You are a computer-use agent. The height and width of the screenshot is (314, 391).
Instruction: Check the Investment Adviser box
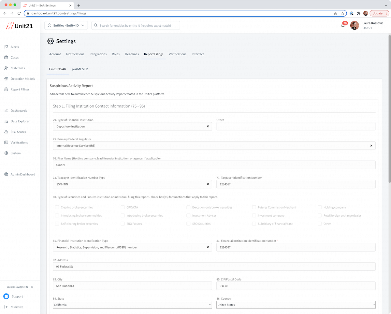[x=188, y=215]
